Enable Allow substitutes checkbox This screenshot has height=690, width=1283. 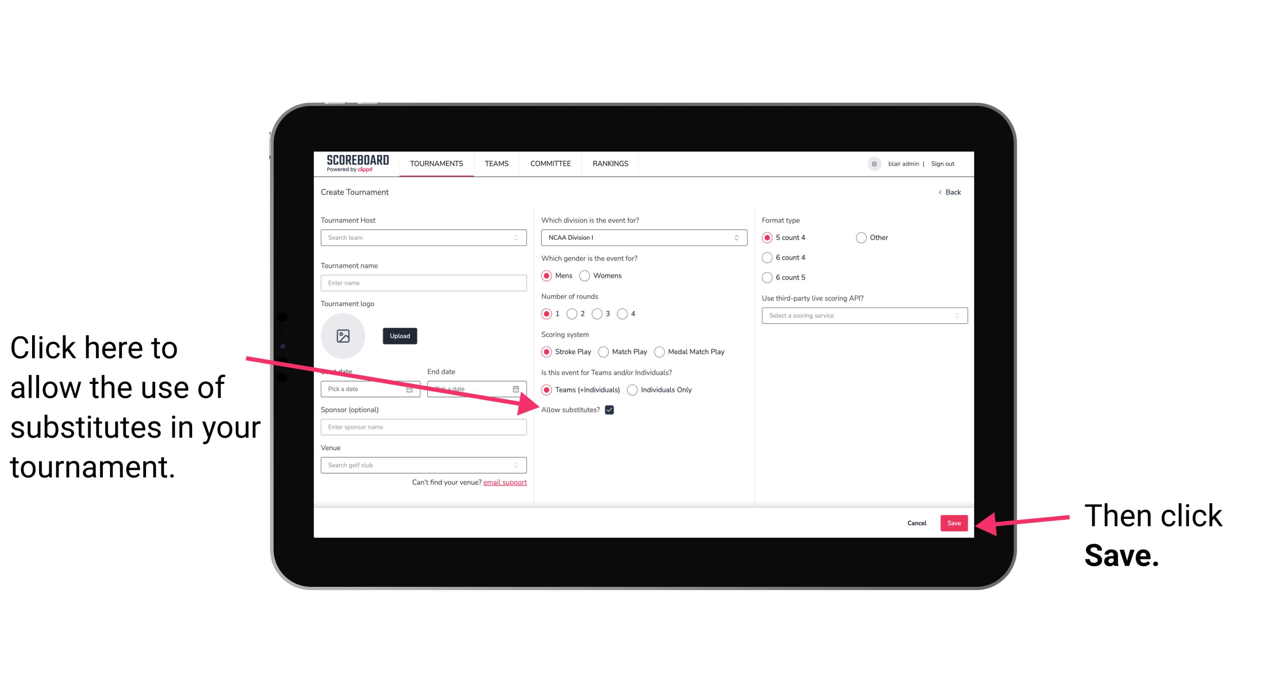click(612, 410)
